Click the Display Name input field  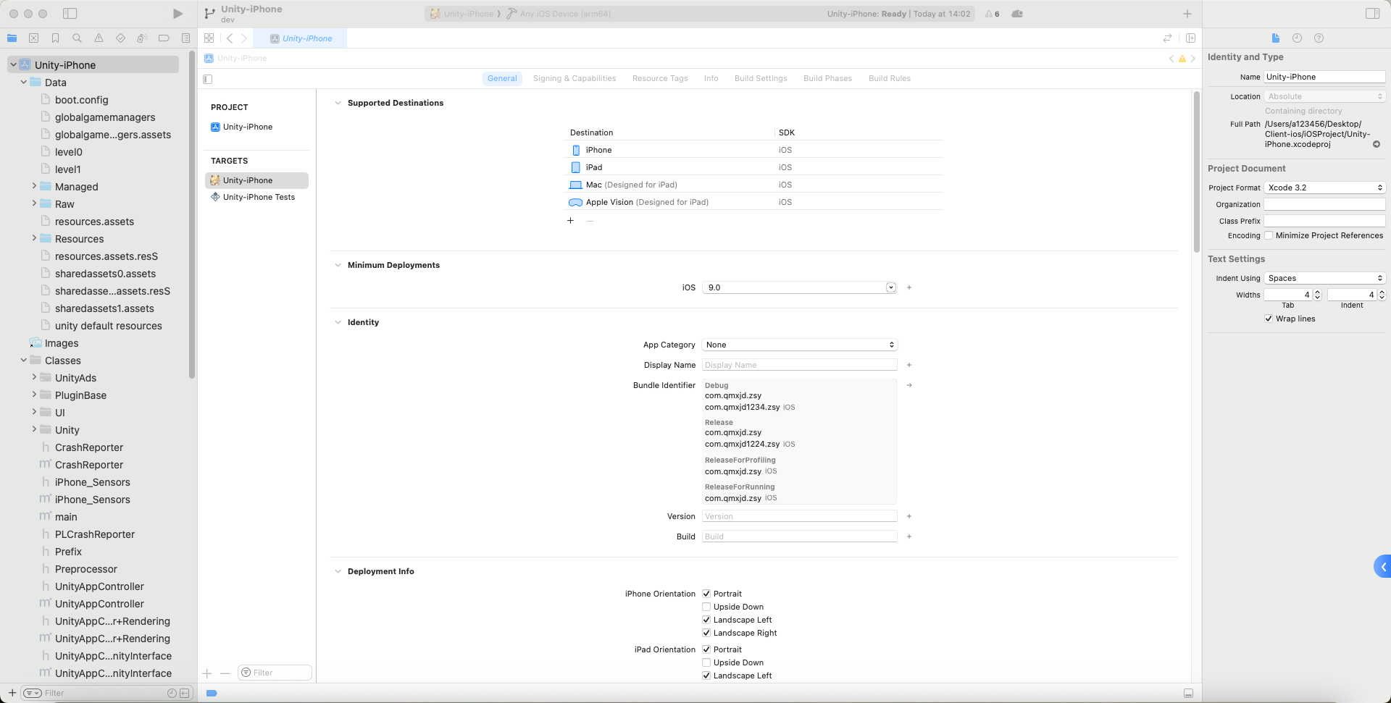799,365
